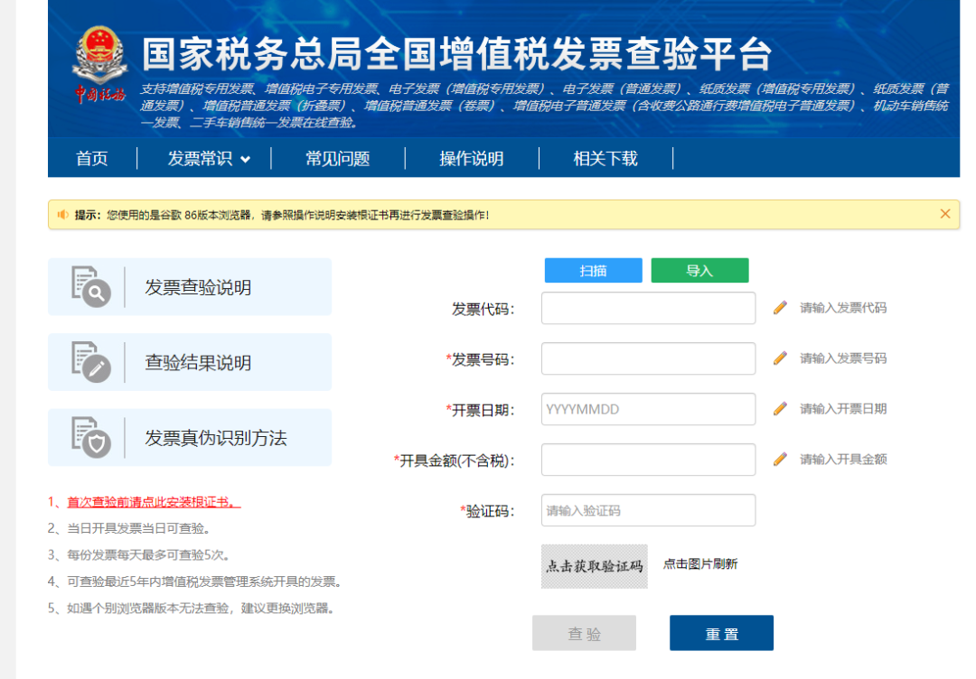Open the 发票查验说明 card

pos(190,286)
